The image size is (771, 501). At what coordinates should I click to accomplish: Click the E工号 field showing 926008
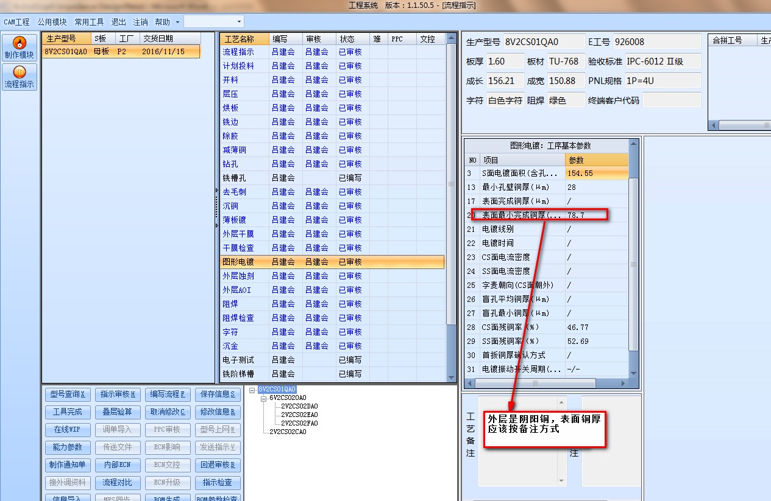point(656,42)
